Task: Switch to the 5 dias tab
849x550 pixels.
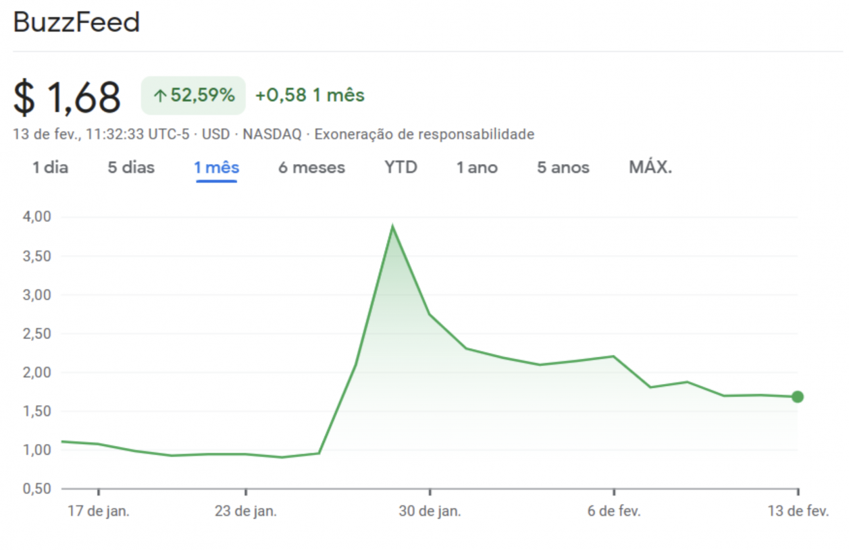Action: click(131, 167)
